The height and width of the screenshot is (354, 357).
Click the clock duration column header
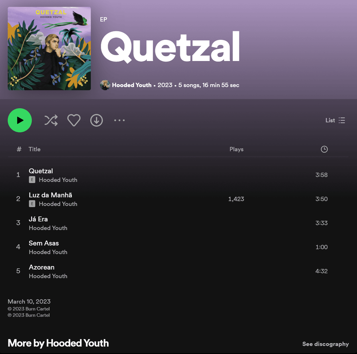coord(324,149)
